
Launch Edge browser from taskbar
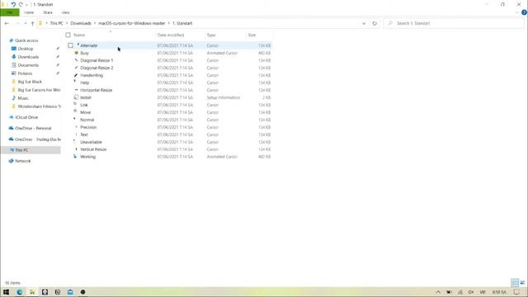[x=19, y=292]
